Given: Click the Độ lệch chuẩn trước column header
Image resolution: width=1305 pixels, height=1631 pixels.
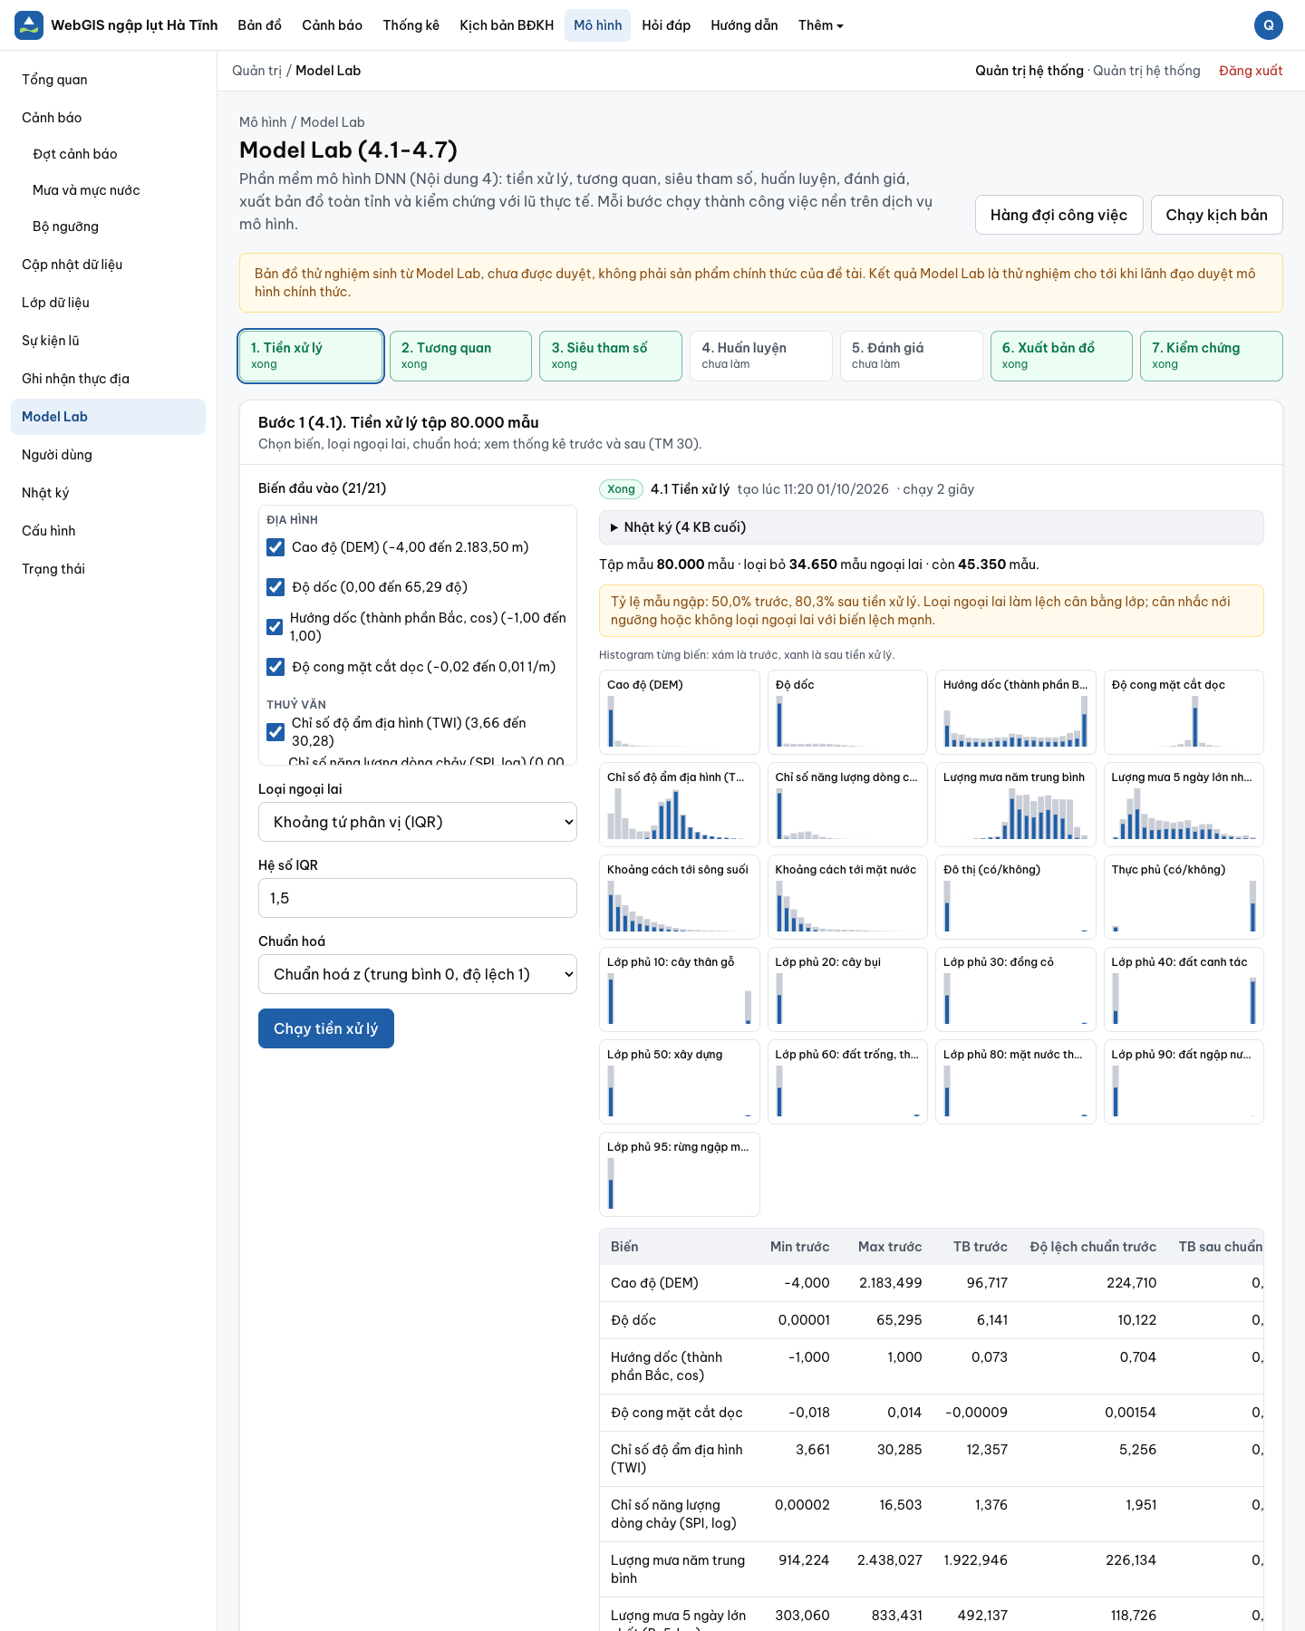Looking at the screenshot, I should pyautogui.click(x=1093, y=1247).
